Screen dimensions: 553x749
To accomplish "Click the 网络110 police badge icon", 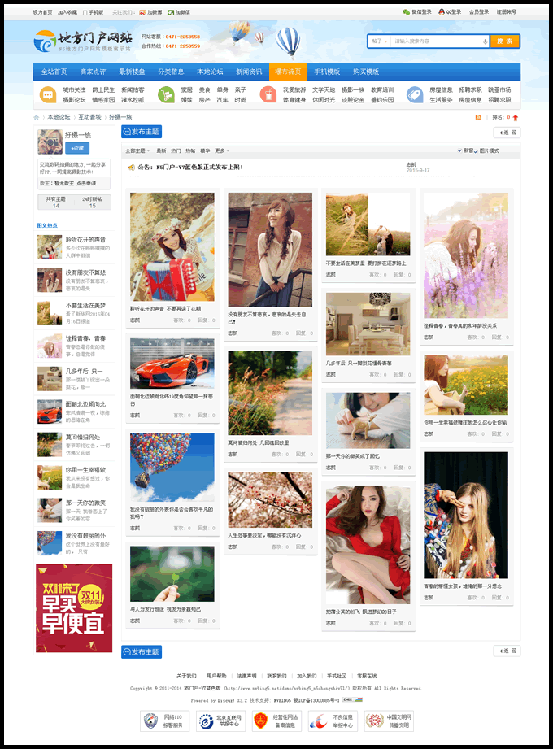I will click(151, 721).
